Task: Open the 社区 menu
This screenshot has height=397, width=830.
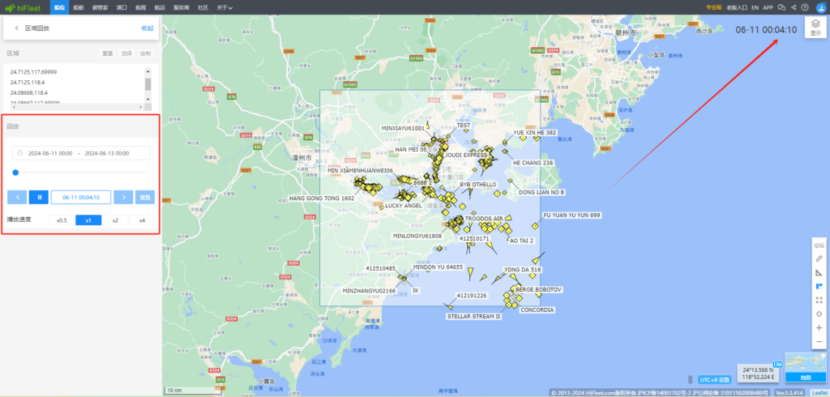Action: (203, 7)
